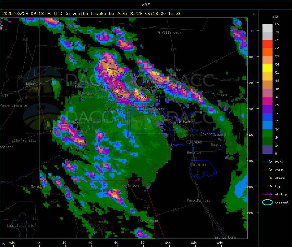Click the 'R_Padre' map label
The height and width of the screenshot is (247, 292).
click(186, 122)
